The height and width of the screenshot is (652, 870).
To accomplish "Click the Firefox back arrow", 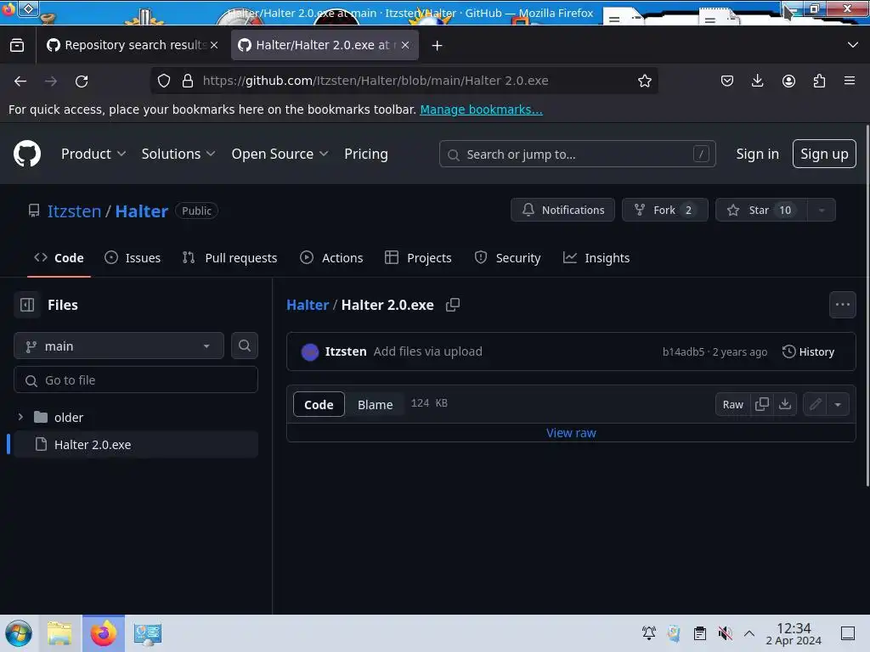I will pyautogui.click(x=20, y=81).
